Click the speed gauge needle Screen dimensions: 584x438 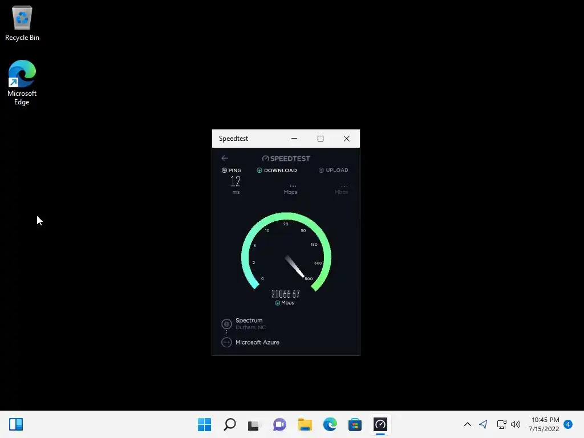[x=295, y=266]
